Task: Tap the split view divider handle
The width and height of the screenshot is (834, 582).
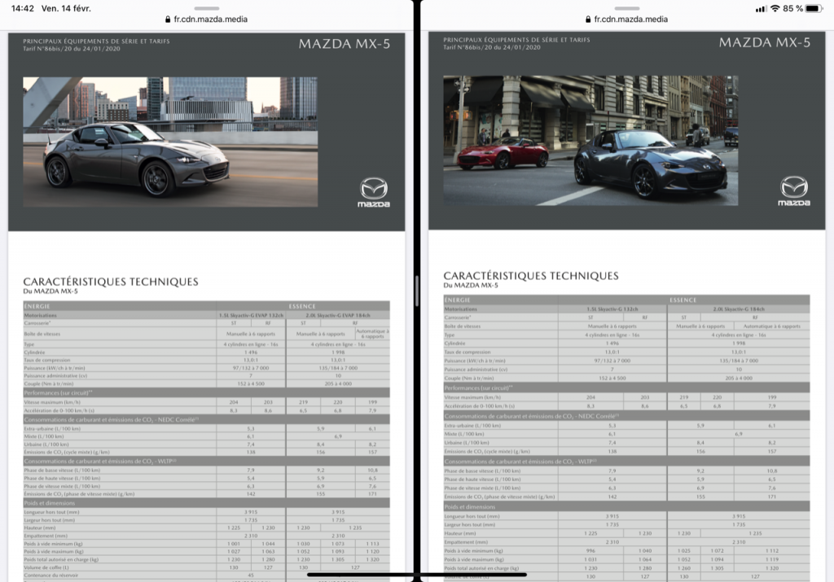Action: coord(417,291)
